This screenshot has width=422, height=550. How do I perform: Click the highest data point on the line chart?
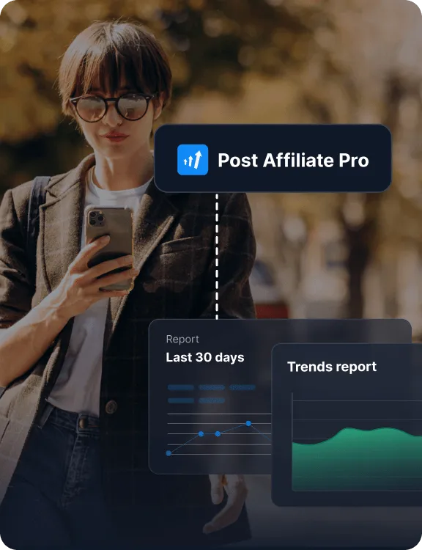click(248, 423)
